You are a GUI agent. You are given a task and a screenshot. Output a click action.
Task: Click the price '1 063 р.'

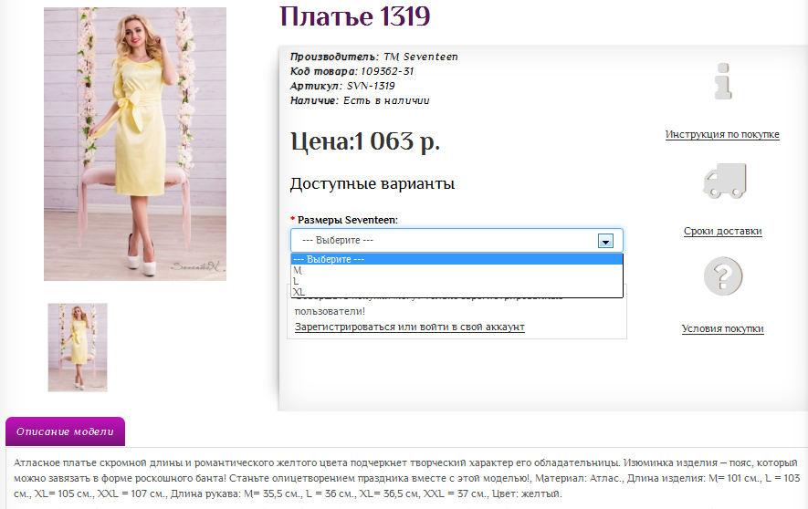(x=397, y=141)
